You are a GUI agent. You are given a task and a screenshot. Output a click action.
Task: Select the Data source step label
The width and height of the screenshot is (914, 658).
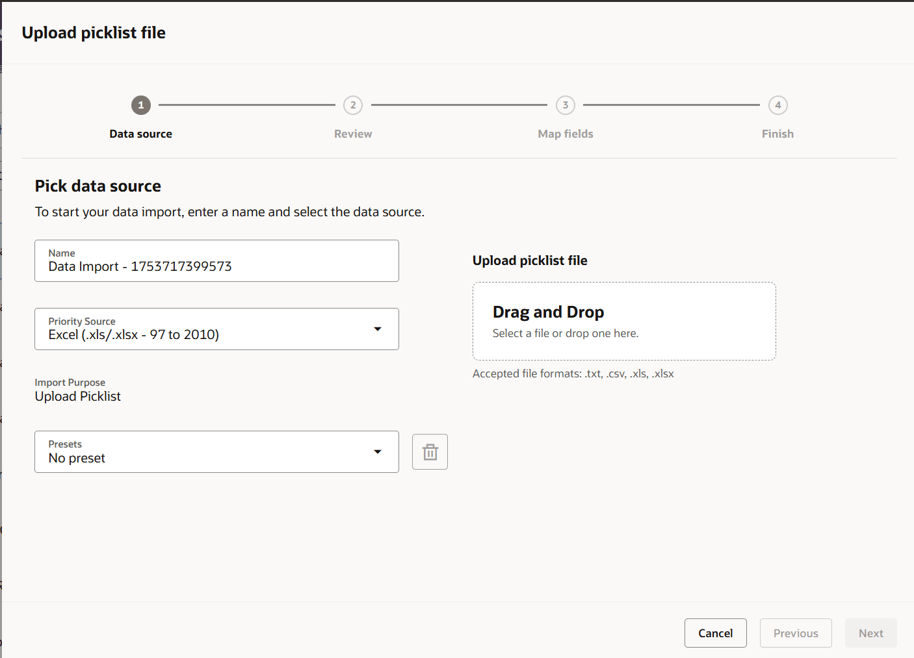click(141, 134)
